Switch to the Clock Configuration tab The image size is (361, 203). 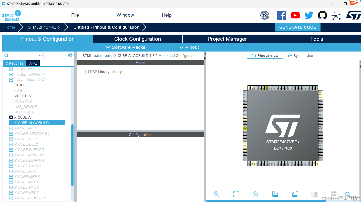[138, 39]
